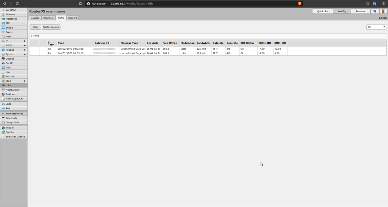Select Bridge in the sidebar
Image resolution: width=388 pixels, height=207 pixels.
point(14,28)
